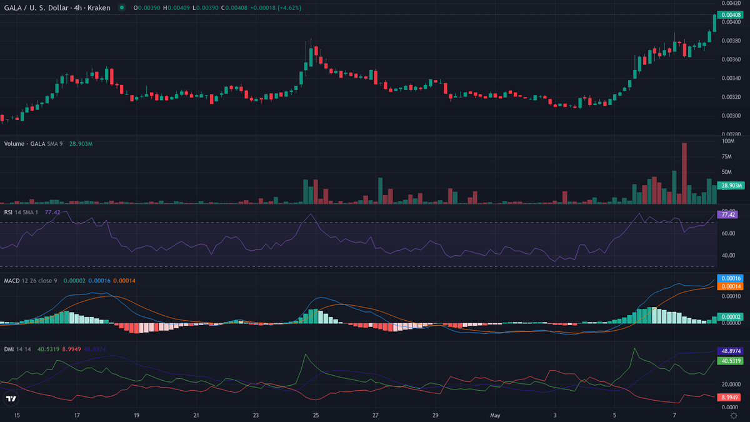Click the 0.00300 price scale label
The width and height of the screenshot is (750, 422).
(730, 116)
